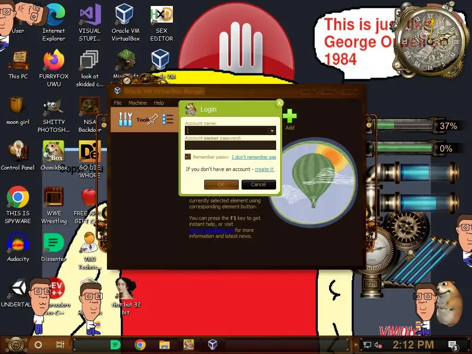
Task: Open the NSA Backdoor desktop icon
Action: pyautogui.click(x=90, y=115)
